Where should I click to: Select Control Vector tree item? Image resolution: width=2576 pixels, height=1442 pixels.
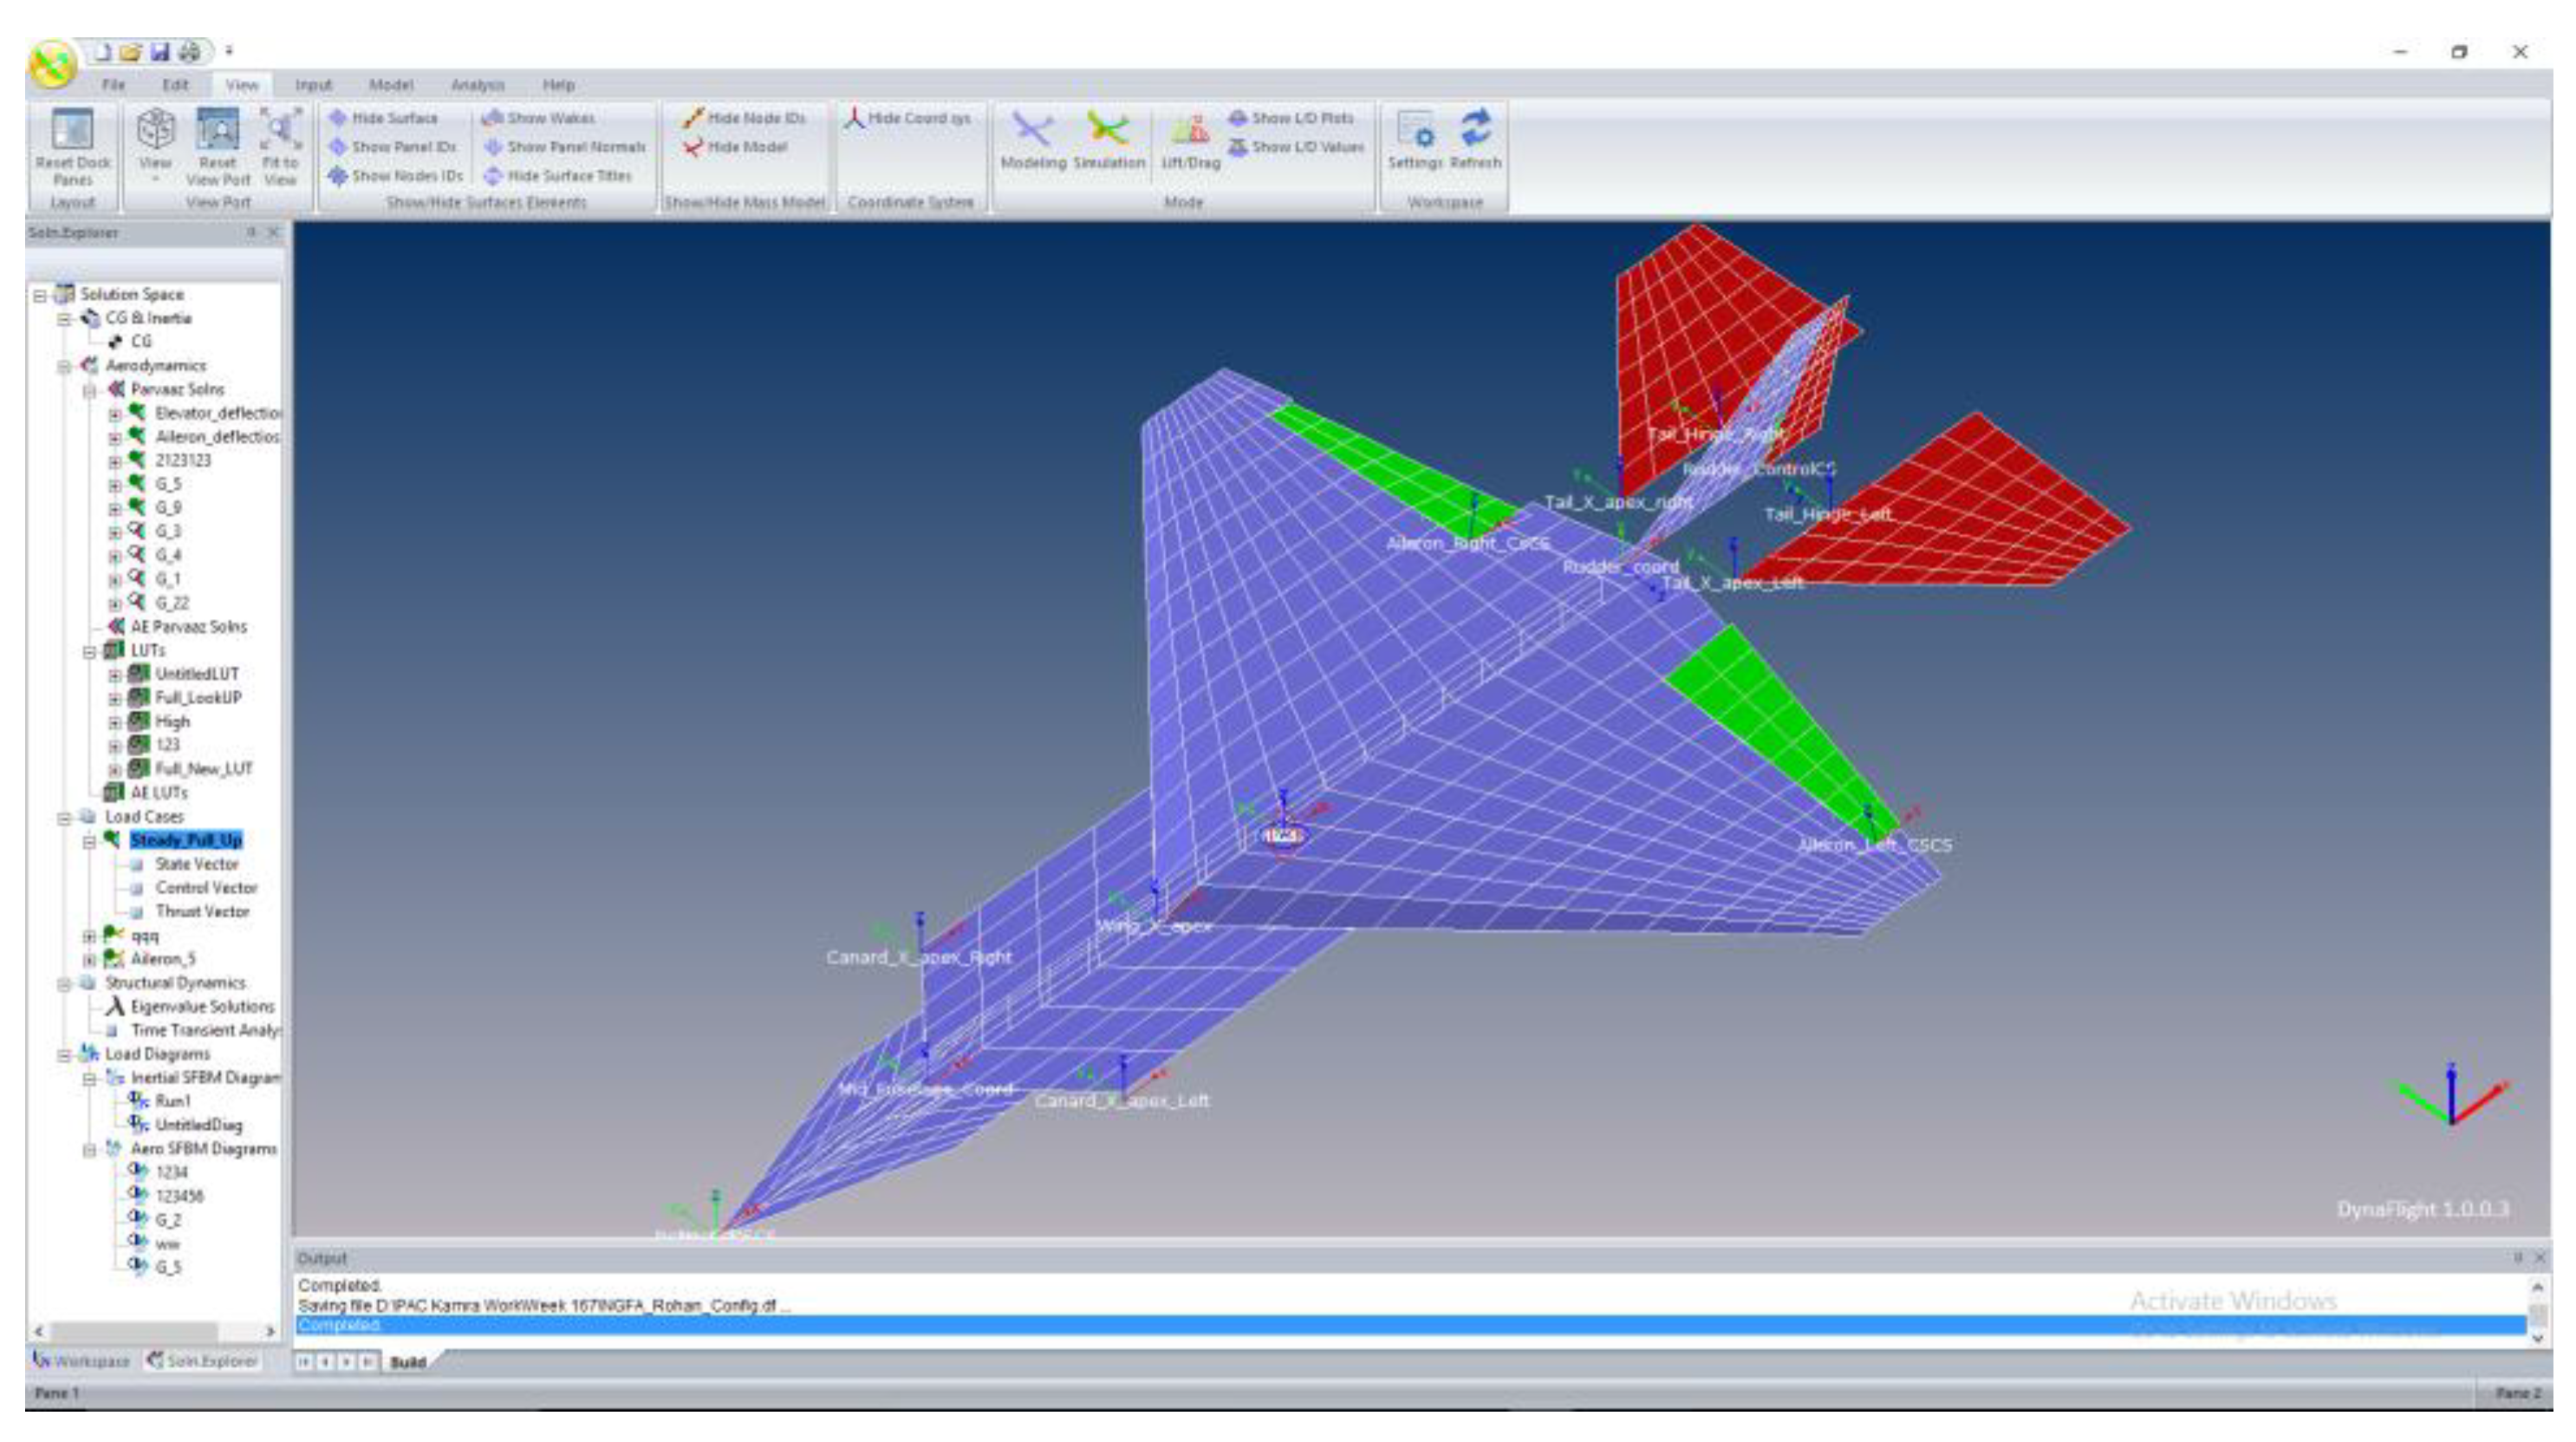click(x=206, y=888)
